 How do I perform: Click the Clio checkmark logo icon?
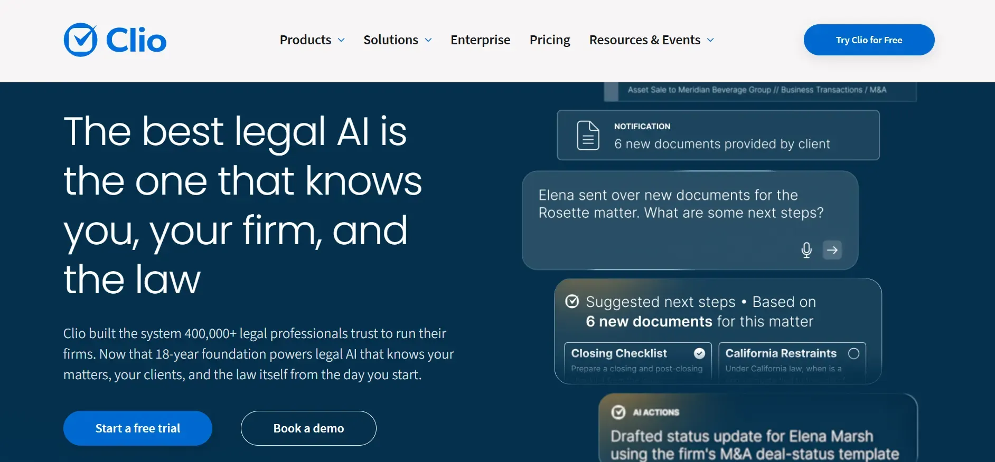[x=80, y=40]
